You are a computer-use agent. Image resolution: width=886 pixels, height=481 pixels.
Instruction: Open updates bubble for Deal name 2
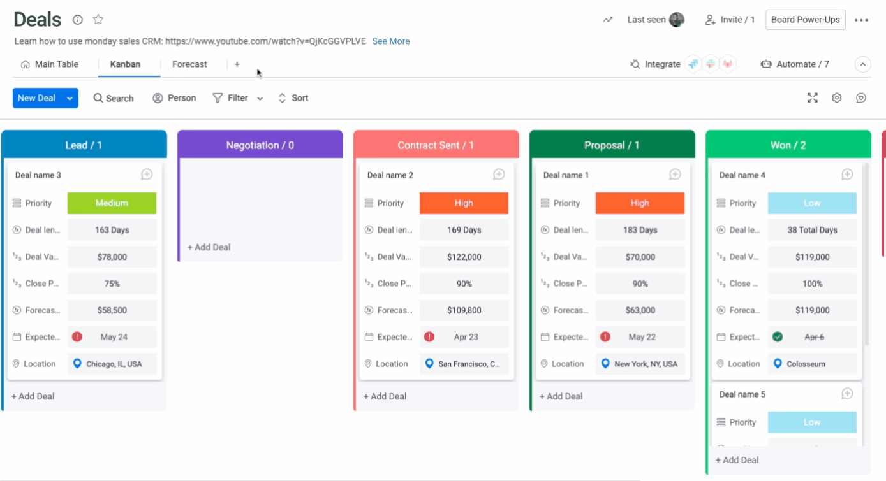pos(499,175)
